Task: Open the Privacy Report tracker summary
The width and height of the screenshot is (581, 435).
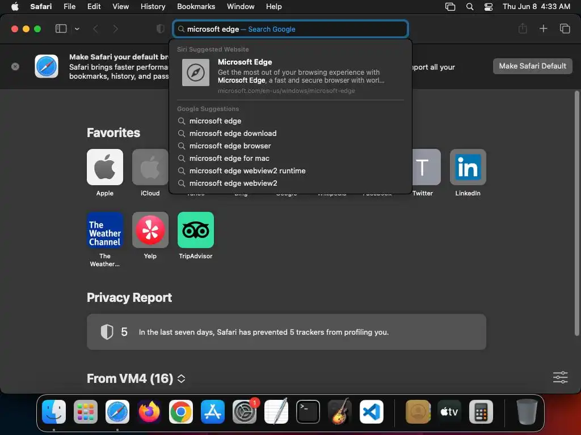Action: point(287,332)
